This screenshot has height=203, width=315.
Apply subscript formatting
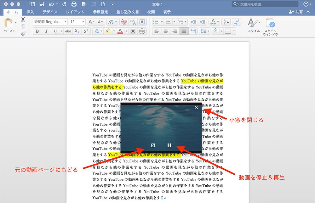(77, 31)
